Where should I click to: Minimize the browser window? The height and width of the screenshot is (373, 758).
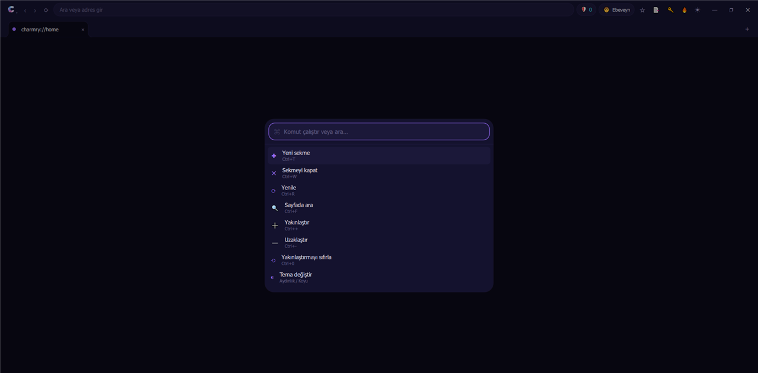tap(715, 10)
